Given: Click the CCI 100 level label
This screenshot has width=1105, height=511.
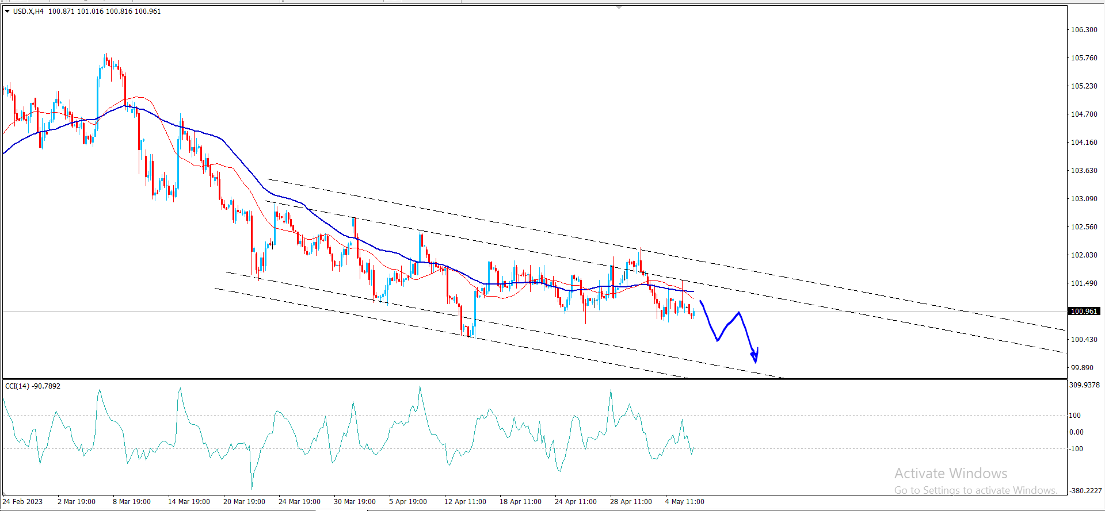Looking at the screenshot, I should tap(1074, 415).
